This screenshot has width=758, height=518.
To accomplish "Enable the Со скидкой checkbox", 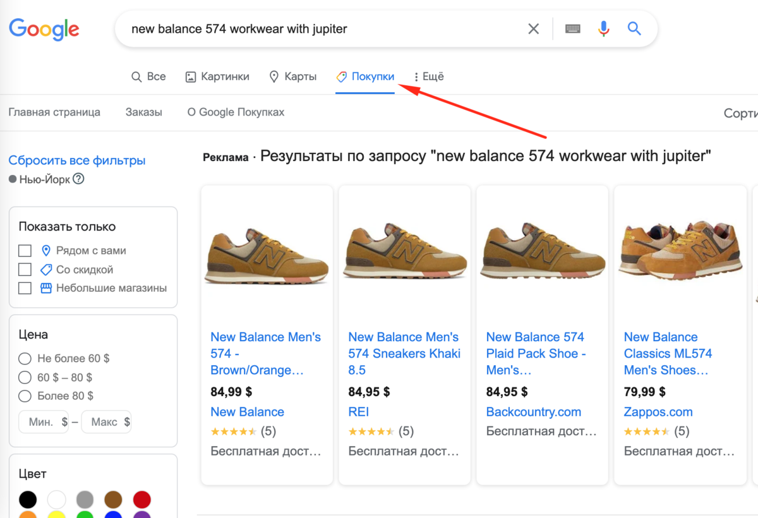I will click(x=25, y=269).
